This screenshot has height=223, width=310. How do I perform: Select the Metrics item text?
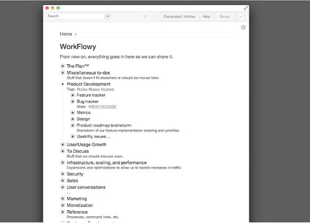click(x=84, y=112)
